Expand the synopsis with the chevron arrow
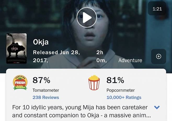The height and width of the screenshot is (121, 172). pos(157,107)
